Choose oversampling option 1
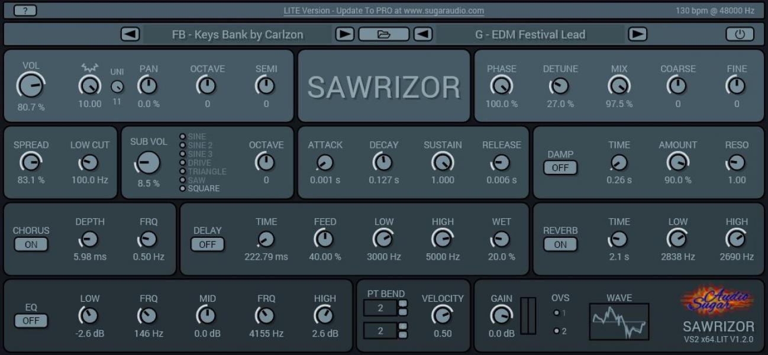Viewport: 768px width, 355px height. point(556,313)
